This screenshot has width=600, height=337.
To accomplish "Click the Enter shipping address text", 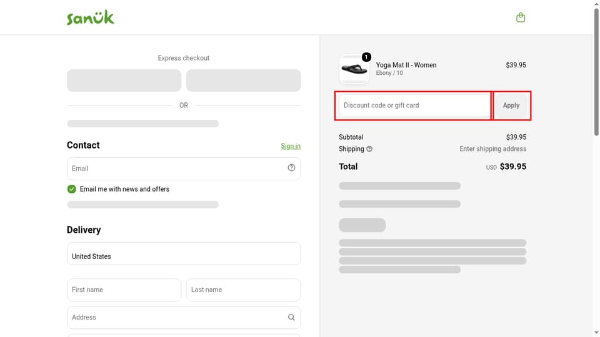I will 493,149.
